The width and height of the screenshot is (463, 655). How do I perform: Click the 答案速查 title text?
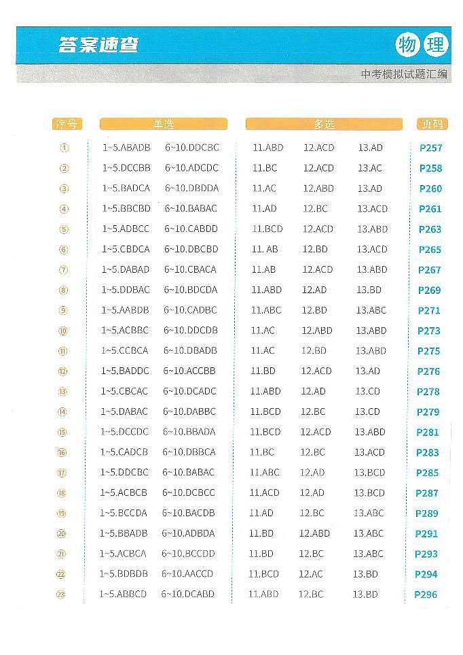click(98, 45)
